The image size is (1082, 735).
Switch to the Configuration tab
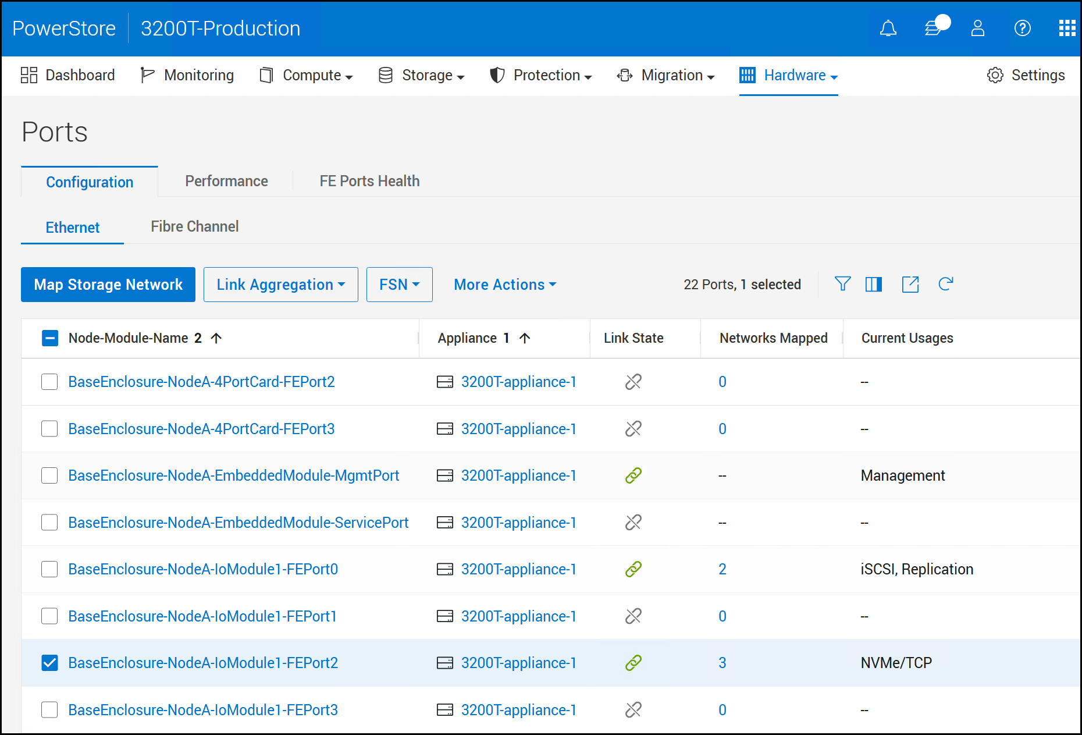click(90, 182)
